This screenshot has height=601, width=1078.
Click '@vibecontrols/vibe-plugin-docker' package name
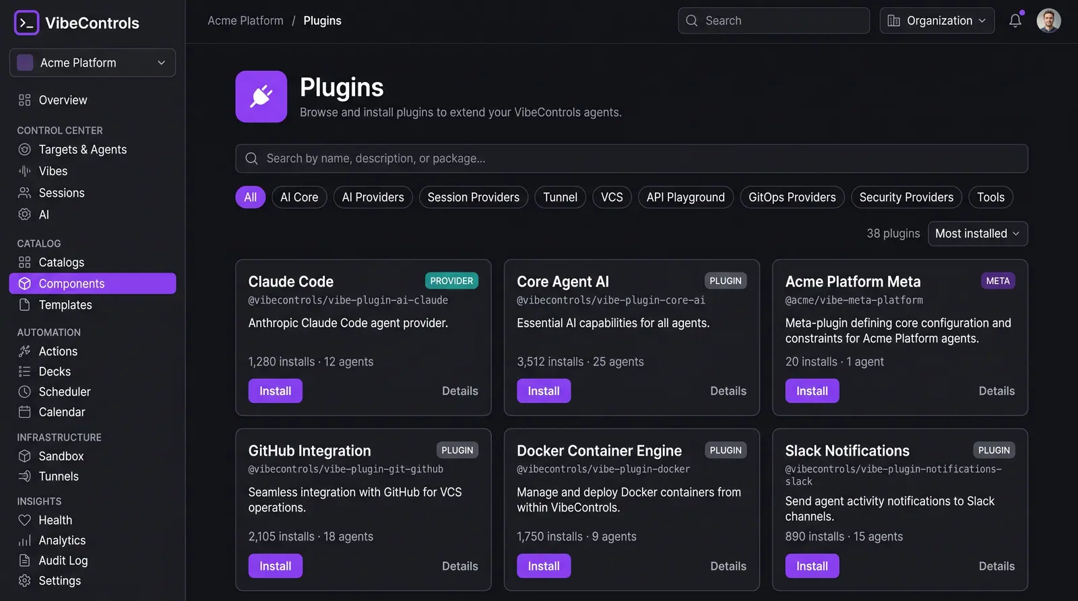coord(603,469)
